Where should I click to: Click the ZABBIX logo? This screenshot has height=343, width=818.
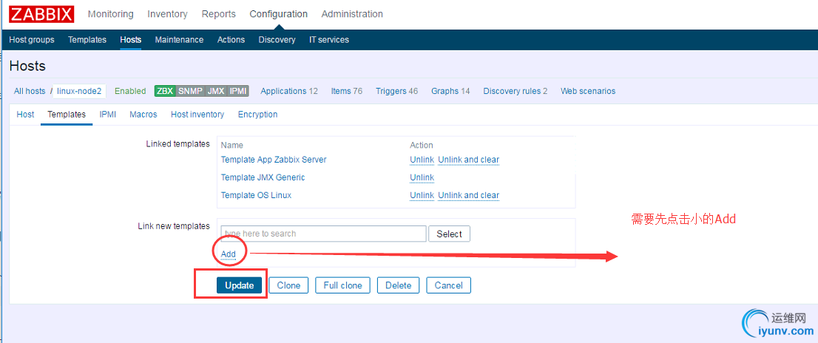[x=41, y=14]
